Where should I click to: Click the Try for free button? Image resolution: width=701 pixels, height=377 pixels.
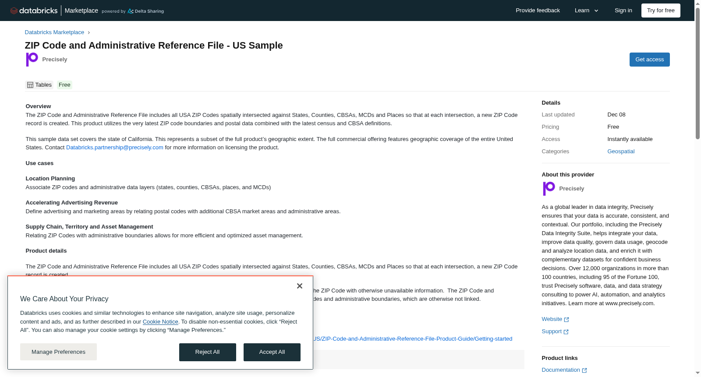pyautogui.click(x=661, y=11)
